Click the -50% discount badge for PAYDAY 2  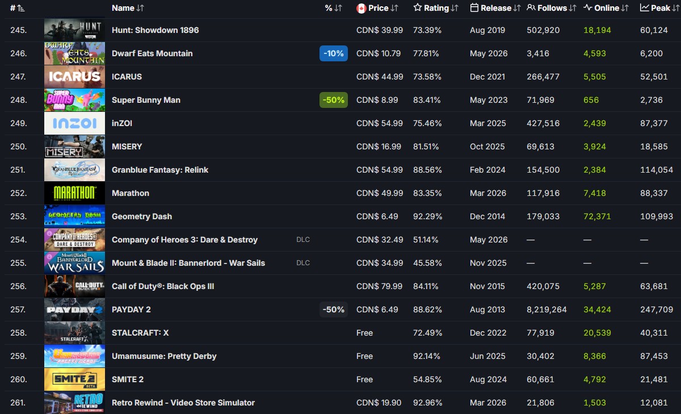334,310
